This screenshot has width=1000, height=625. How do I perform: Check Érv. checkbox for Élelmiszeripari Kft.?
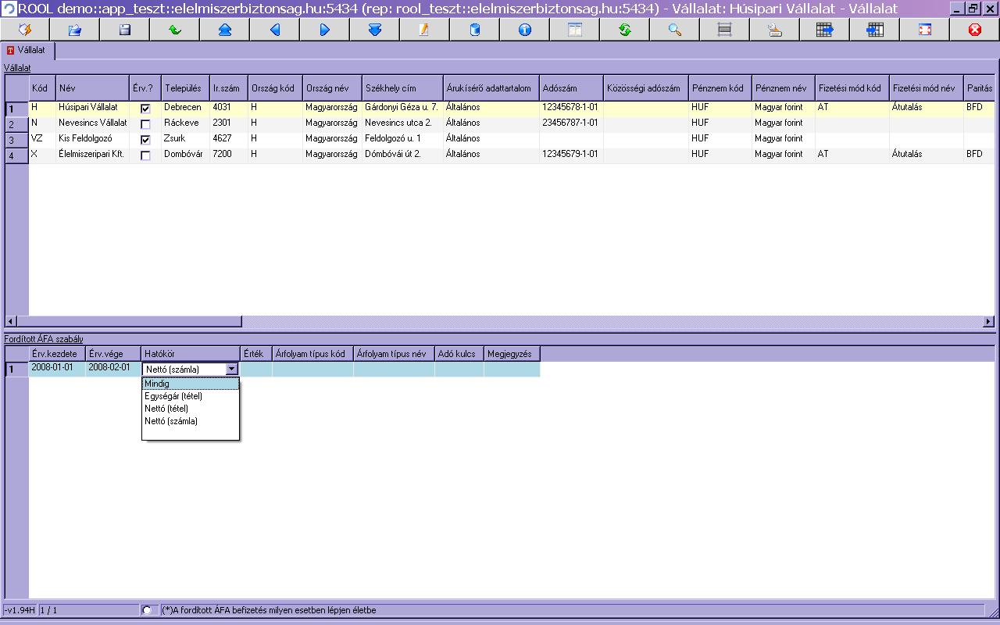click(145, 155)
